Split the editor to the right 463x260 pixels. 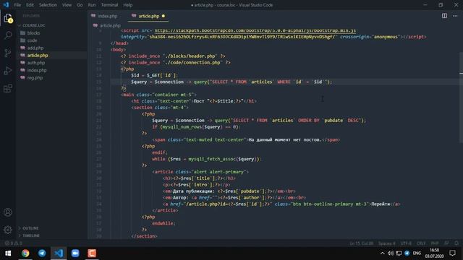(444, 16)
